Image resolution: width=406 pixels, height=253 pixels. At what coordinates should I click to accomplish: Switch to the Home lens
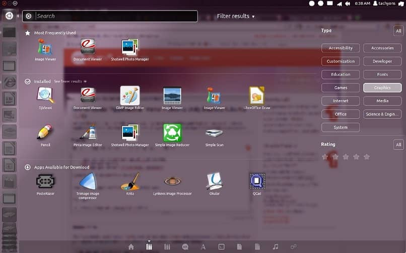tap(131, 247)
